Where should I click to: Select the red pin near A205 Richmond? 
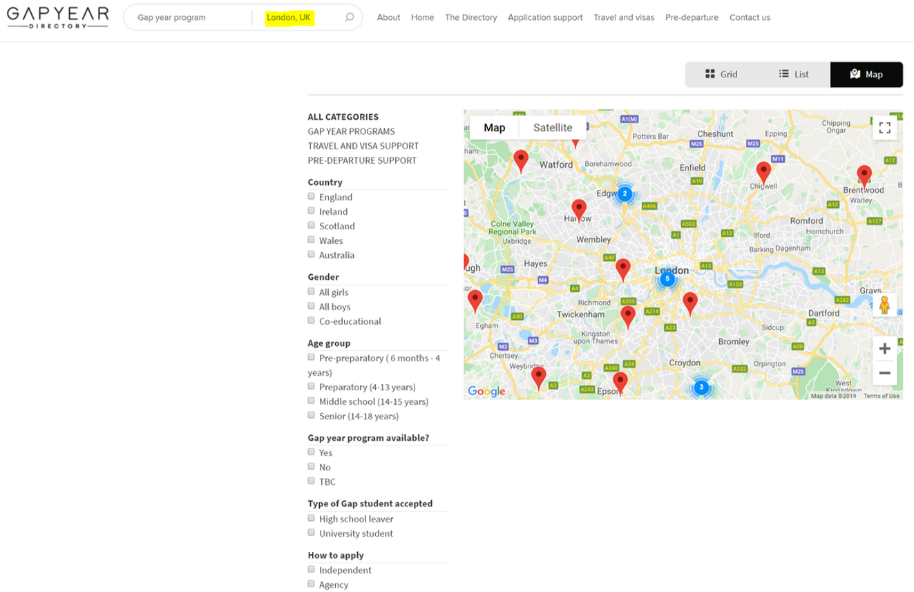tap(628, 318)
